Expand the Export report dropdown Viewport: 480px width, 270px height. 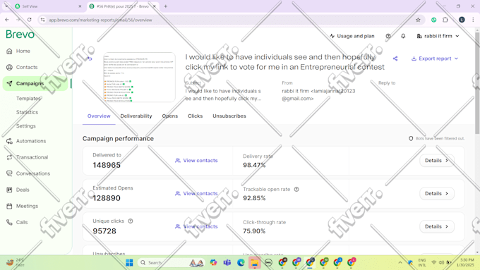tap(435, 59)
